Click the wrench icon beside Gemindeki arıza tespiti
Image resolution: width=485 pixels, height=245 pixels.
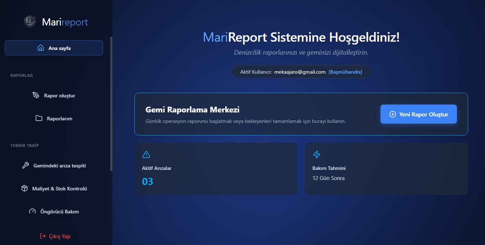tap(26, 166)
